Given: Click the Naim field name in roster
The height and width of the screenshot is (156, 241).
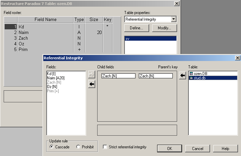Looking at the screenshot, I should point(24,32).
